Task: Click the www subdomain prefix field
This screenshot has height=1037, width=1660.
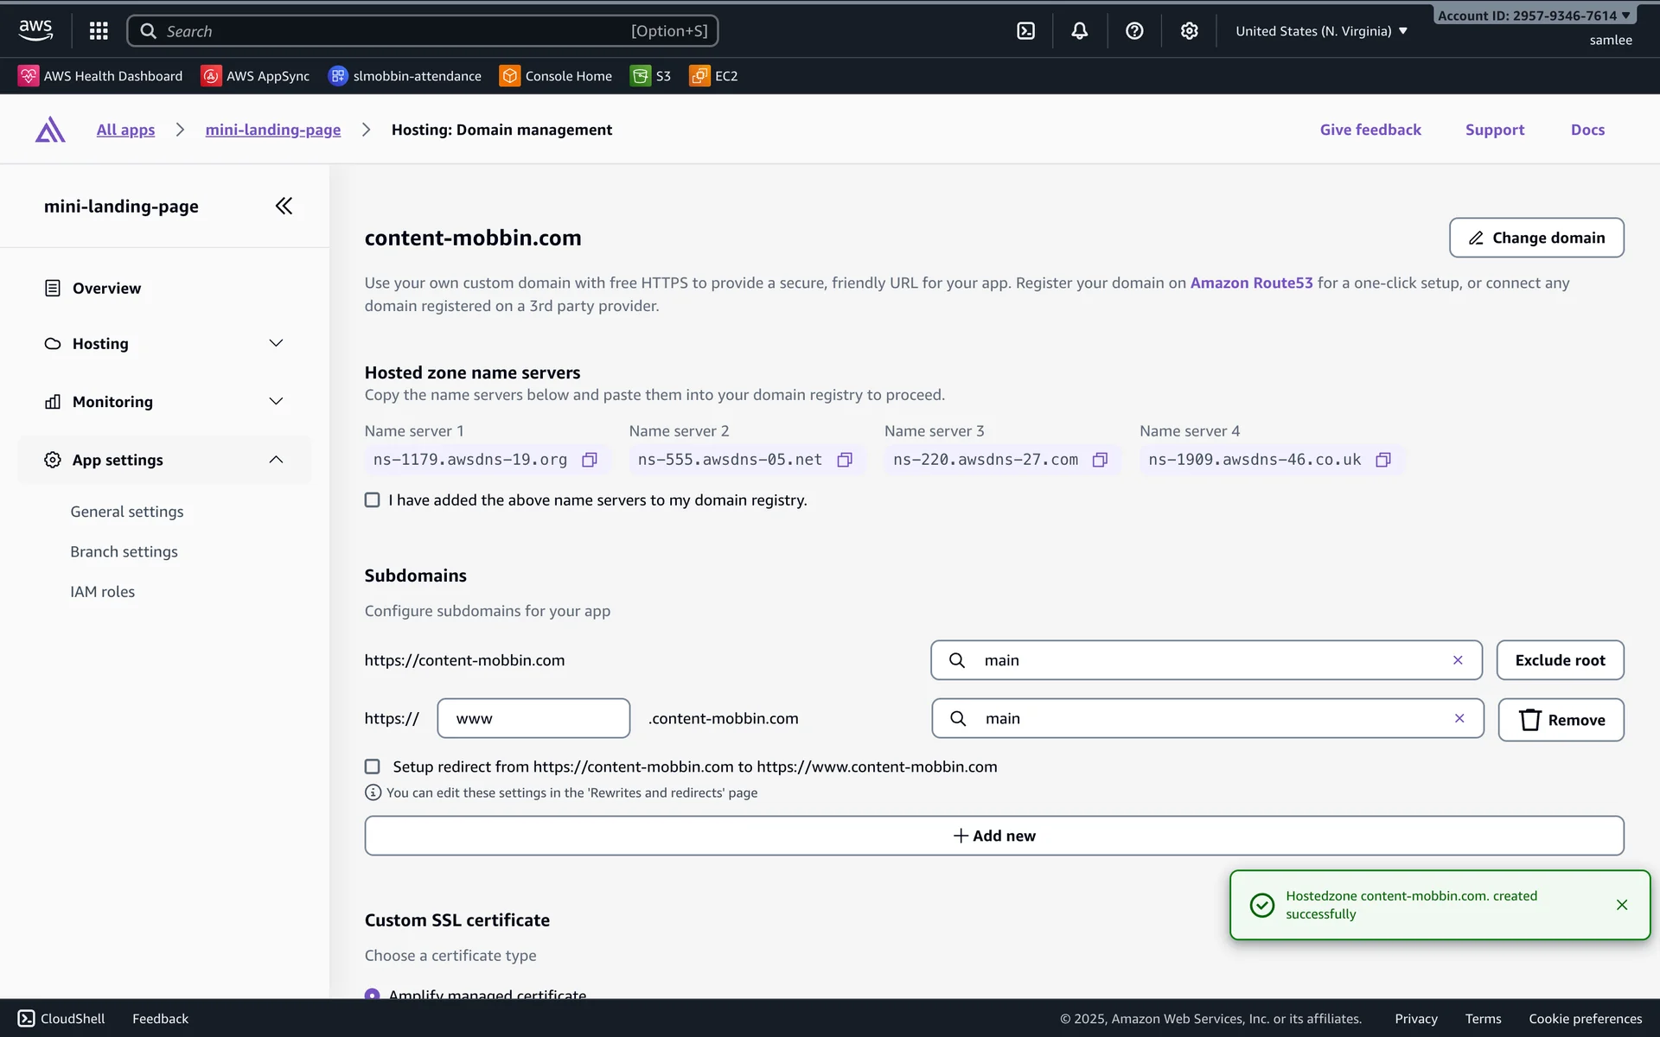Action: click(533, 718)
